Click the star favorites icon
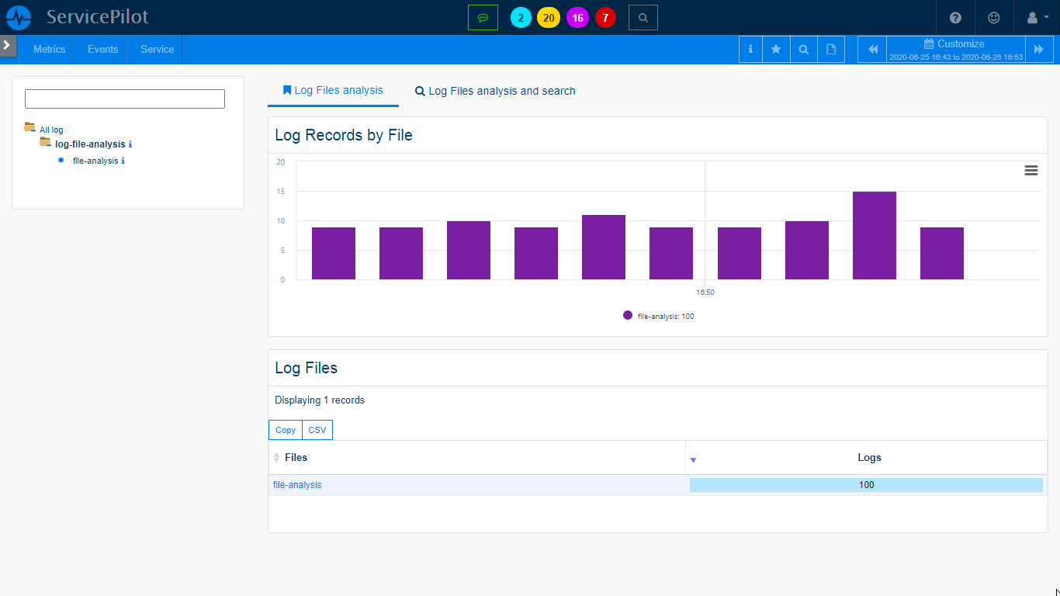Image resolution: width=1060 pixels, height=596 pixels. [x=776, y=49]
